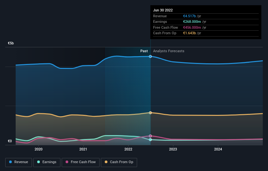This screenshot has height=171, width=268.
Task: Click the Jun 30 2022 tooltip date
Action: [x=163, y=10]
